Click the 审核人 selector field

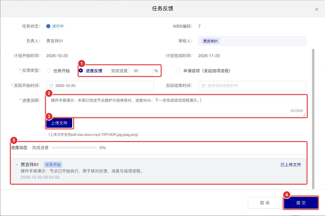pyautogui.click(x=252, y=41)
